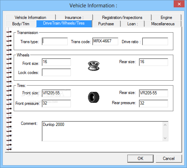
Task: Click the Drive ratio input field
Action: coord(155,41)
